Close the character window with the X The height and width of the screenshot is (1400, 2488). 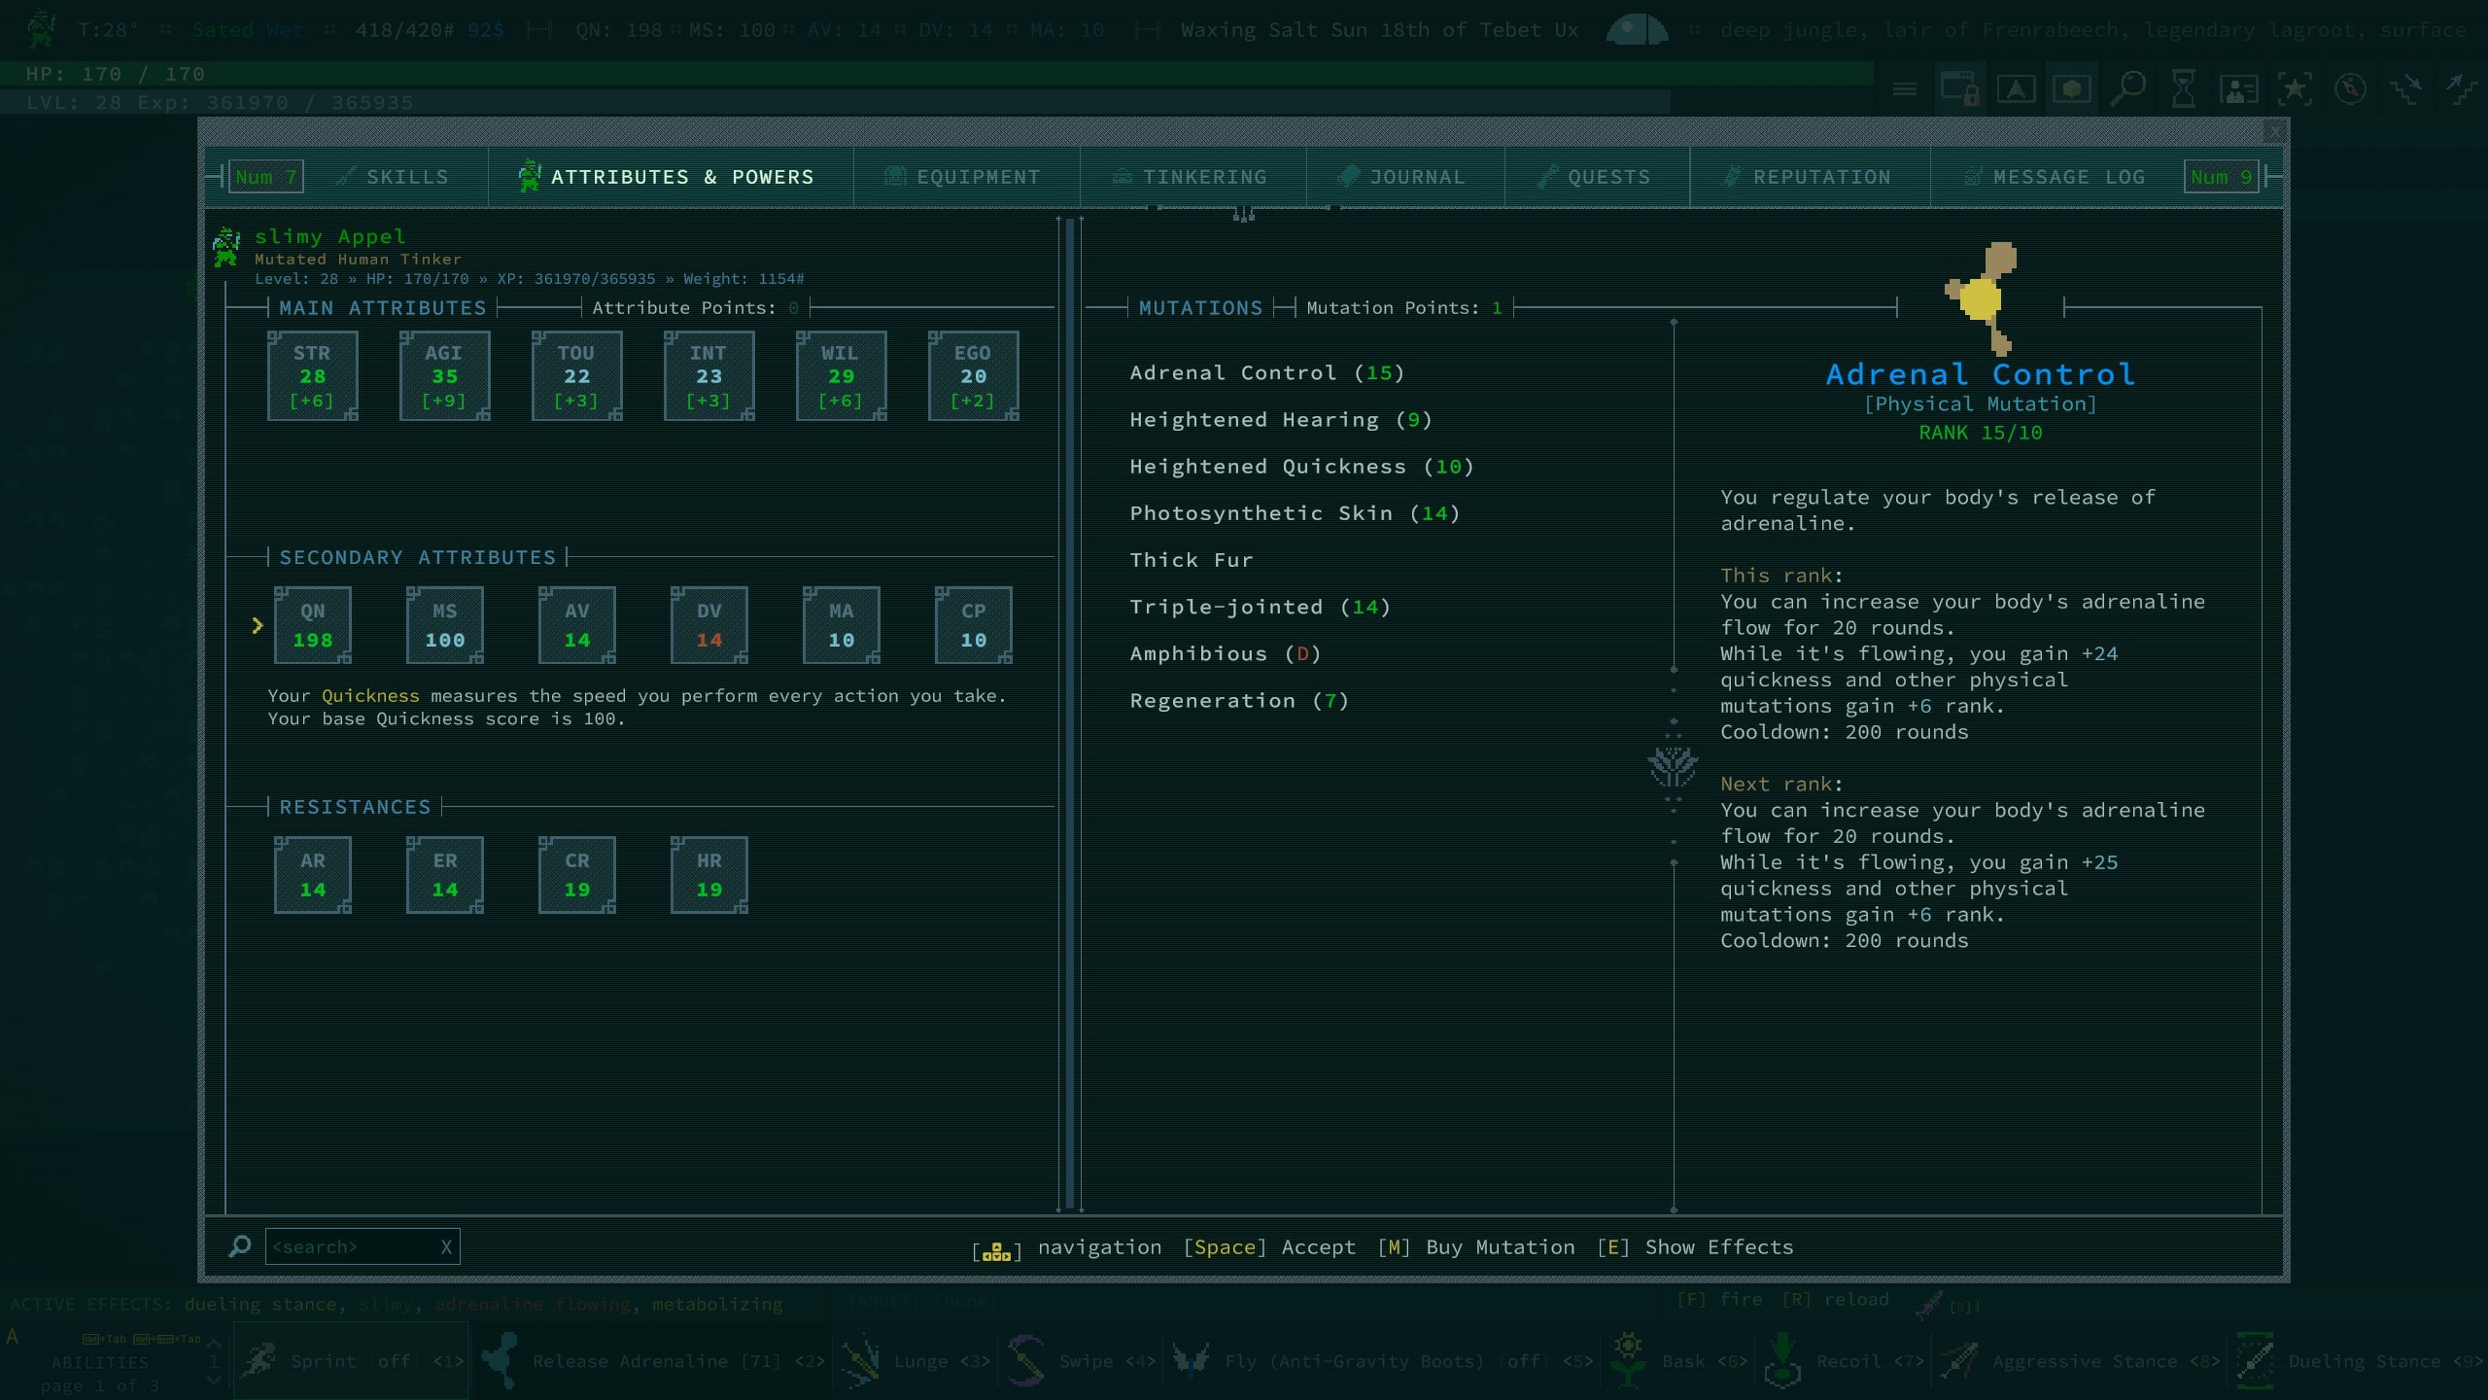tap(2274, 131)
